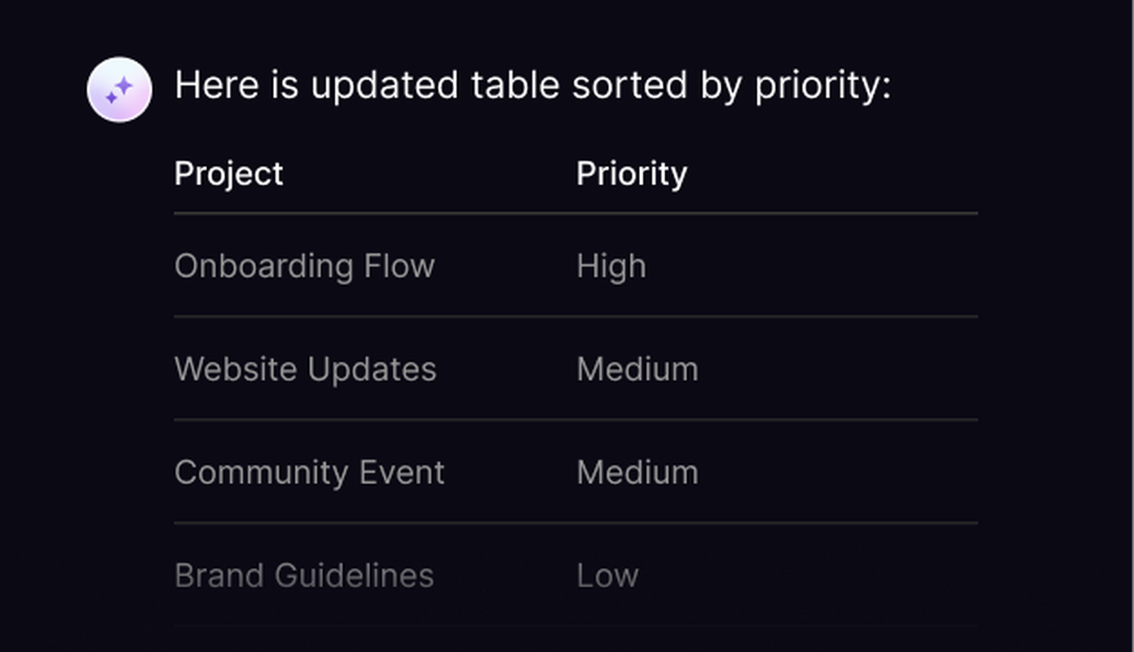1134x652 pixels.
Task: Click the word 'priority:' in the message
Action: pyautogui.click(x=822, y=86)
